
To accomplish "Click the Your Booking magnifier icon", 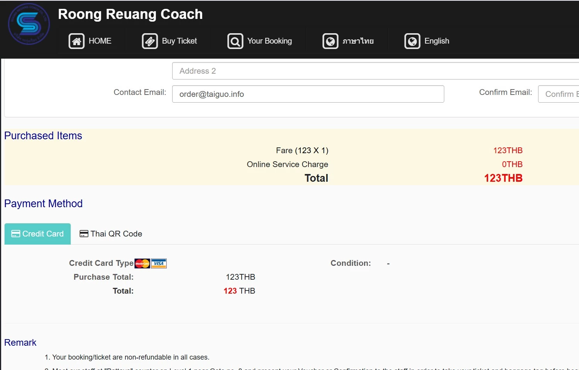I will tap(235, 41).
